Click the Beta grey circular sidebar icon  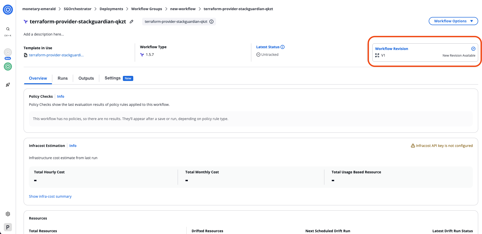coord(8,53)
